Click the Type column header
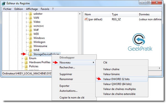Screen dimensions: 166x103 point(124,14)
